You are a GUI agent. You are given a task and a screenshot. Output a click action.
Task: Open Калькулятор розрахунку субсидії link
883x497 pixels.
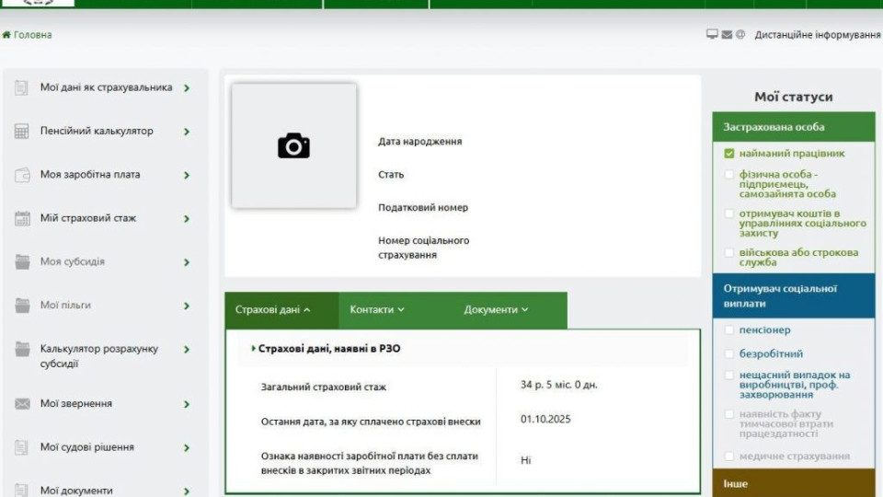[99, 356]
